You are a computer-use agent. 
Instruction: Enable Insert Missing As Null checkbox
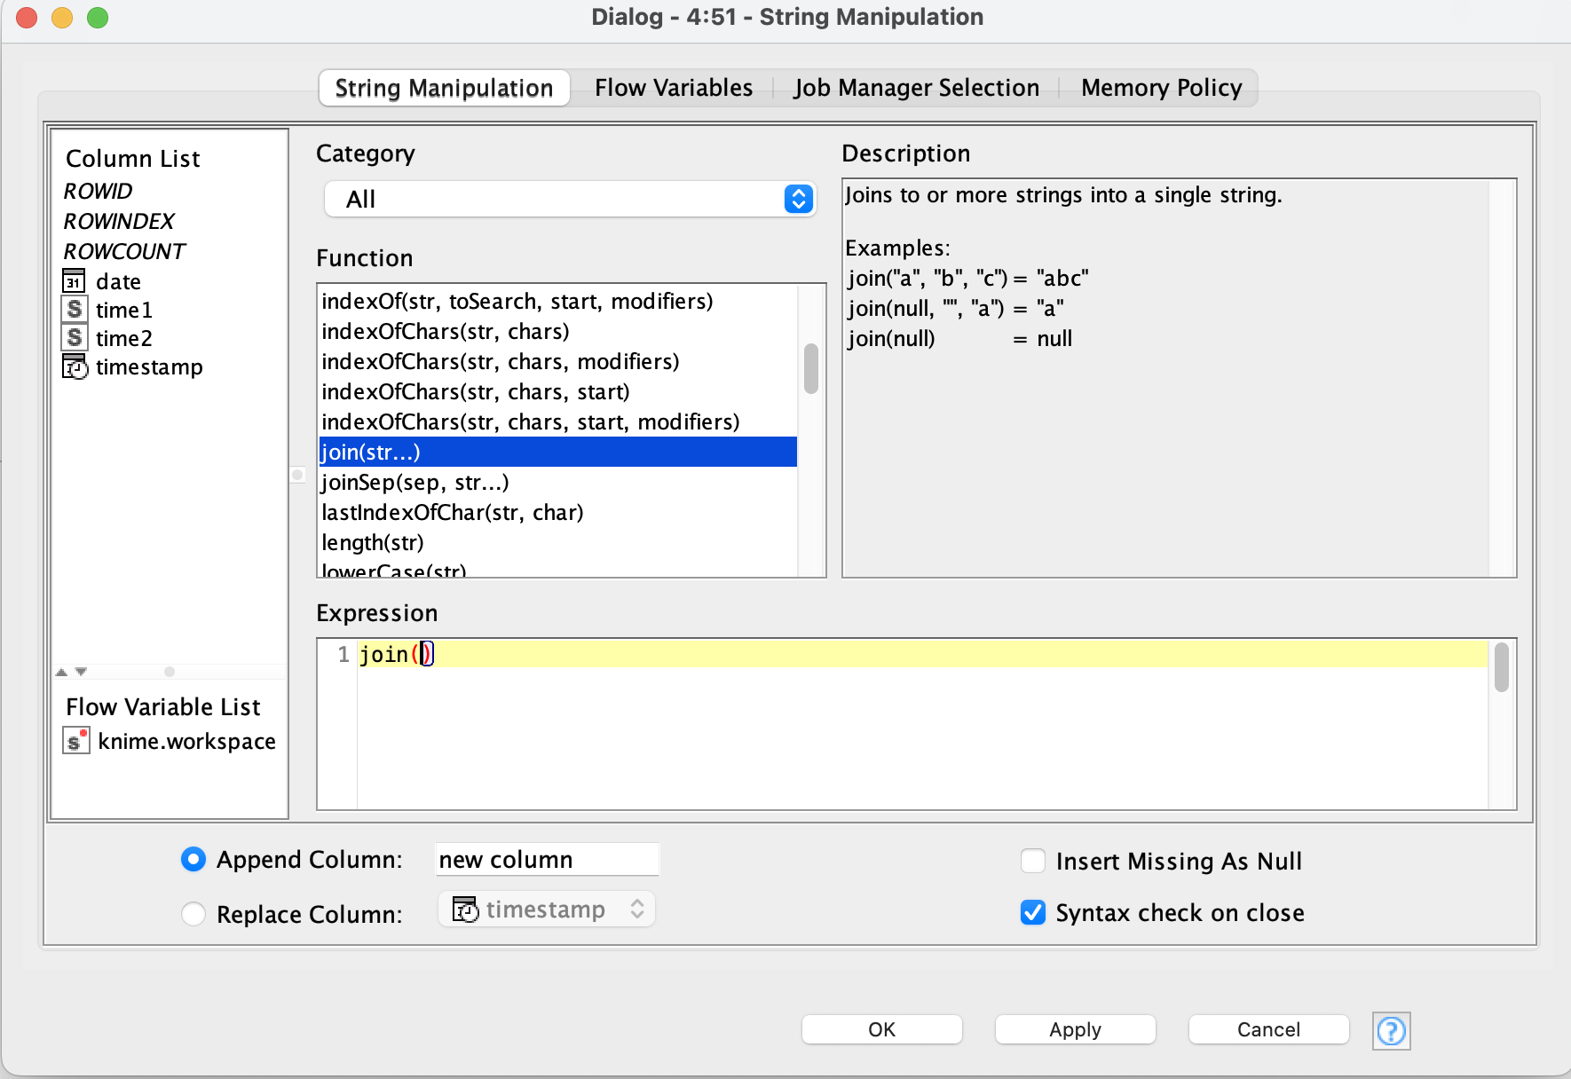pos(1032,861)
